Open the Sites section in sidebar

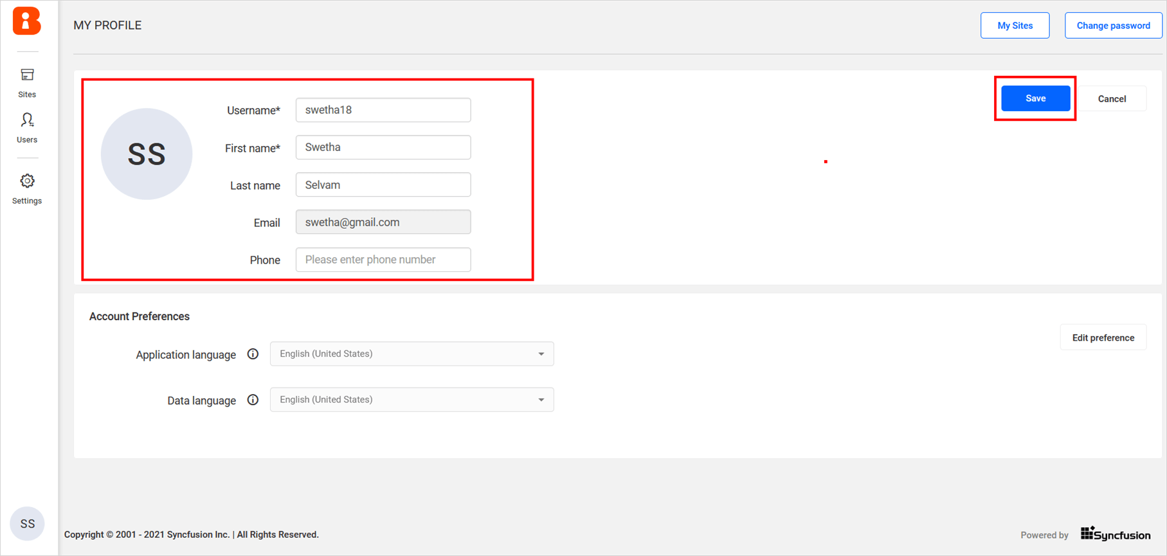(27, 83)
